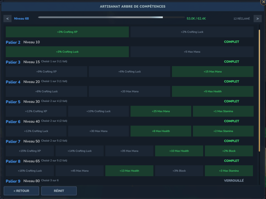The image size is (266, 199).
Task: Select +5 Max Mana in Palier 2
Action: (x=192, y=52)
